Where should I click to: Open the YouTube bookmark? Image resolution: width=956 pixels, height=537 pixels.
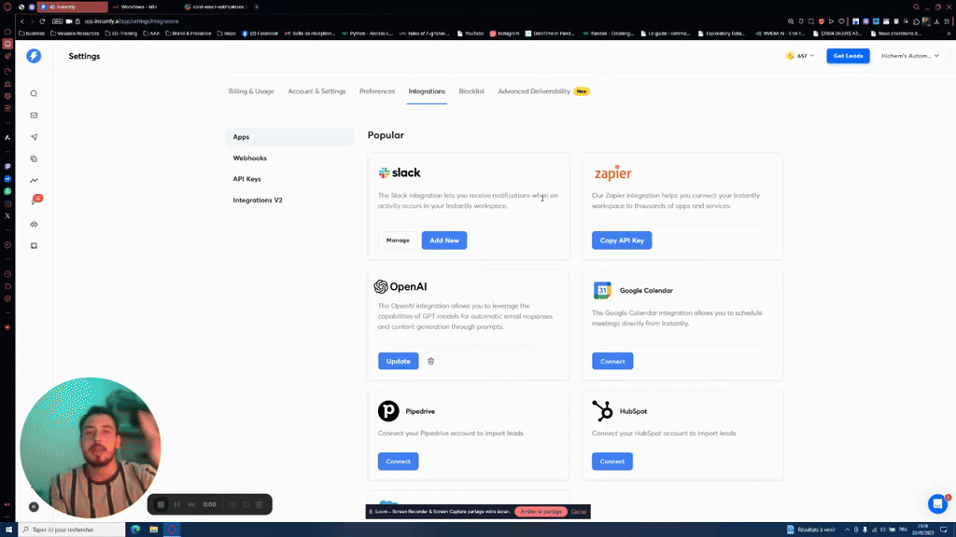click(x=471, y=34)
